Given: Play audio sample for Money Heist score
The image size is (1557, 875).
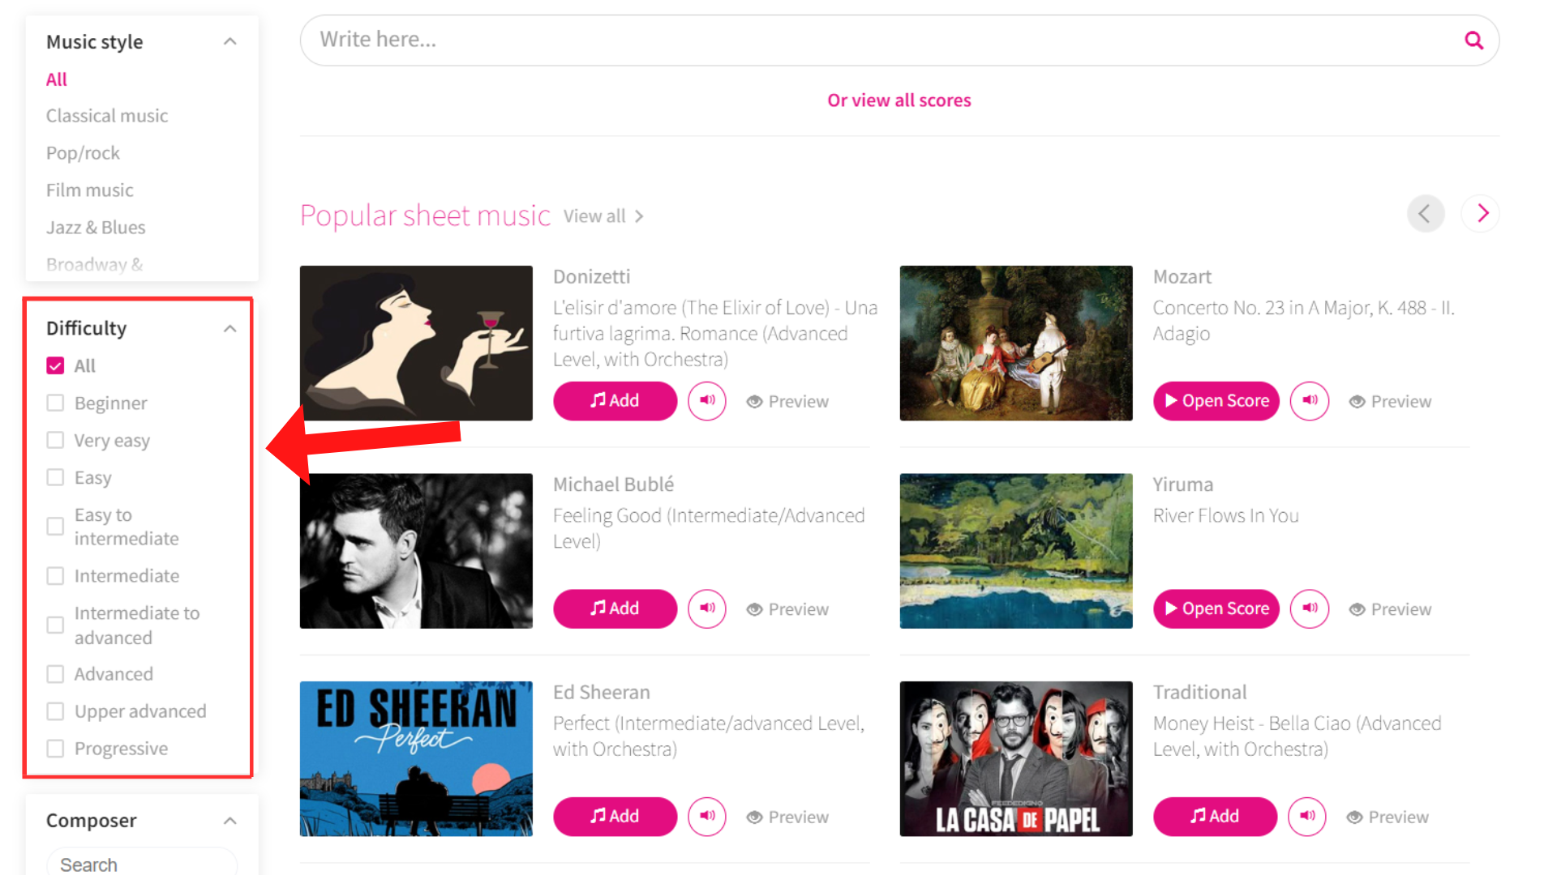Looking at the screenshot, I should click(x=1307, y=817).
